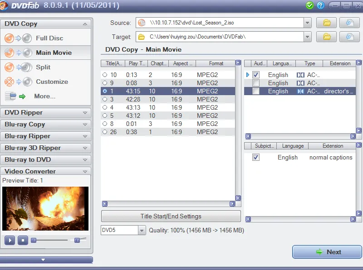Expand the Video Converter section

[85, 171]
